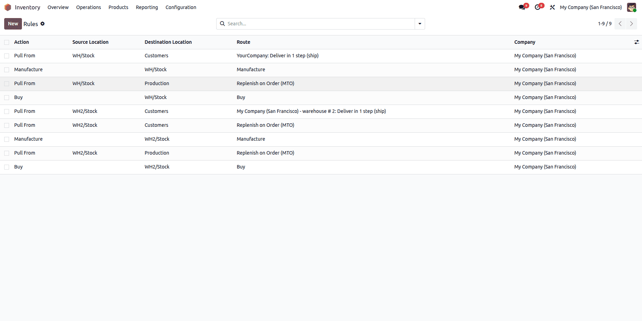Click into the Search field
Viewport: 642px width, 321px height.
point(320,24)
